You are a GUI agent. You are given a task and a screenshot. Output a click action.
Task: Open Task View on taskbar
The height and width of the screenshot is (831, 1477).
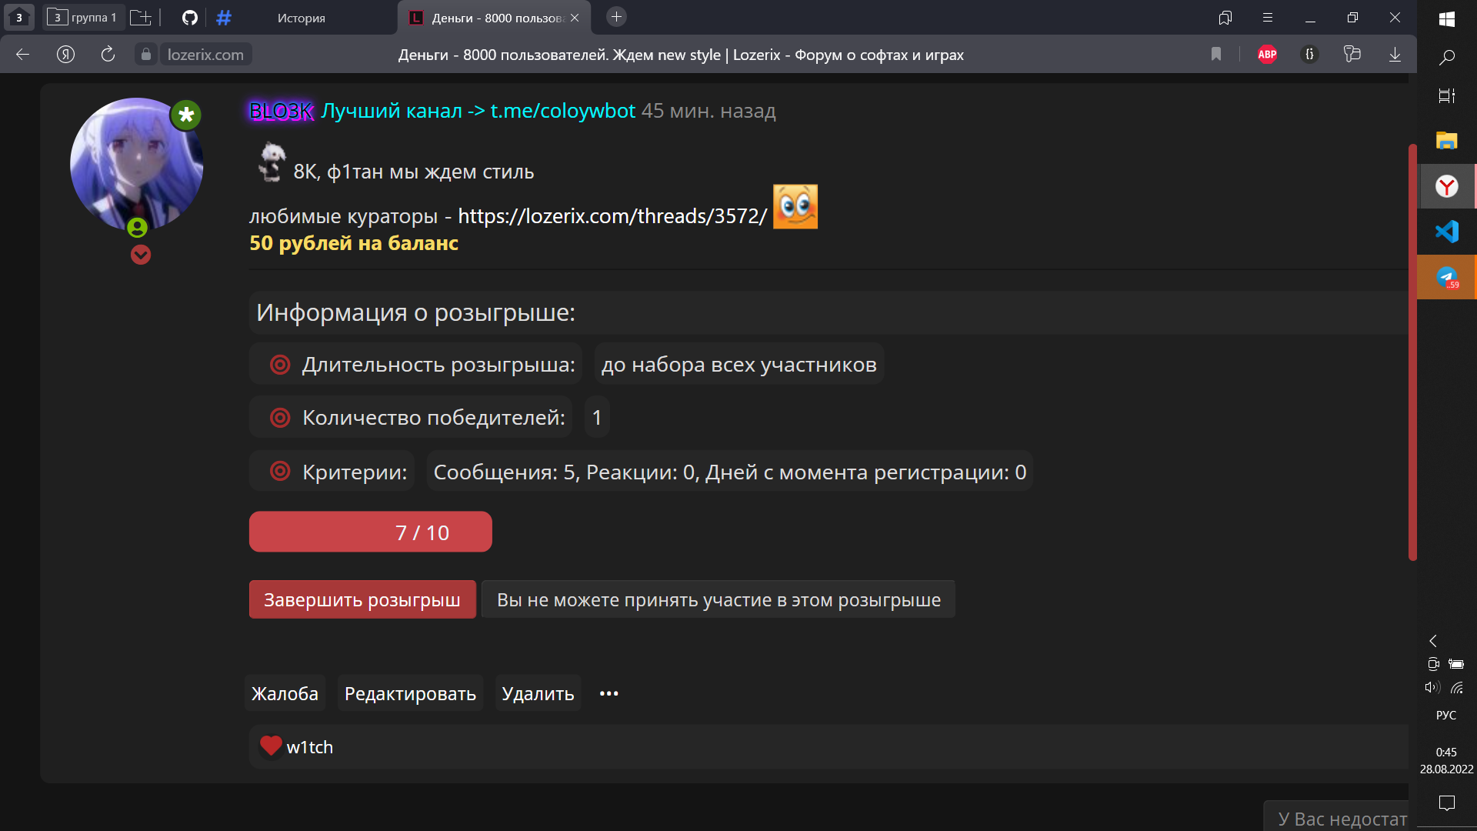coord(1447,95)
